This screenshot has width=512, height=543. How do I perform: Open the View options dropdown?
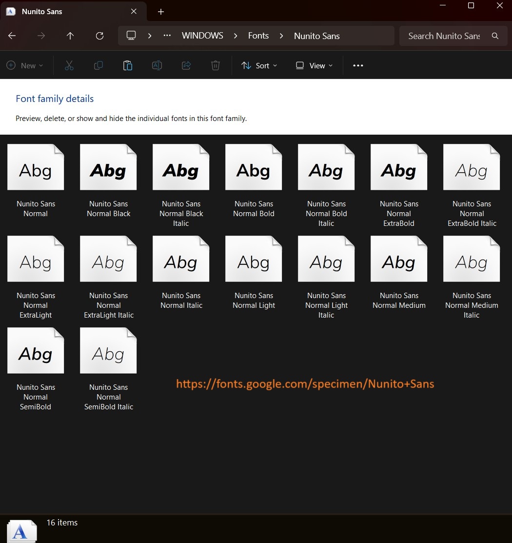(x=314, y=65)
